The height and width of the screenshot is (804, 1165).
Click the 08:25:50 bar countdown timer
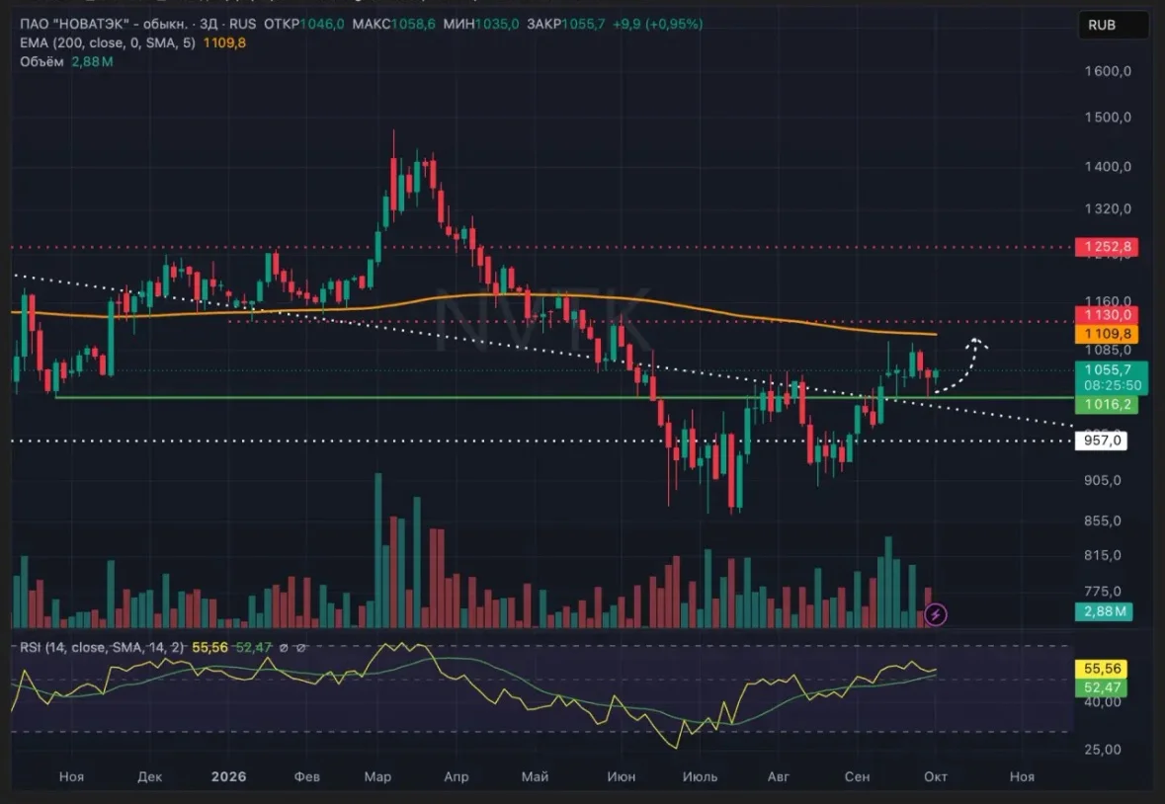click(x=1112, y=386)
